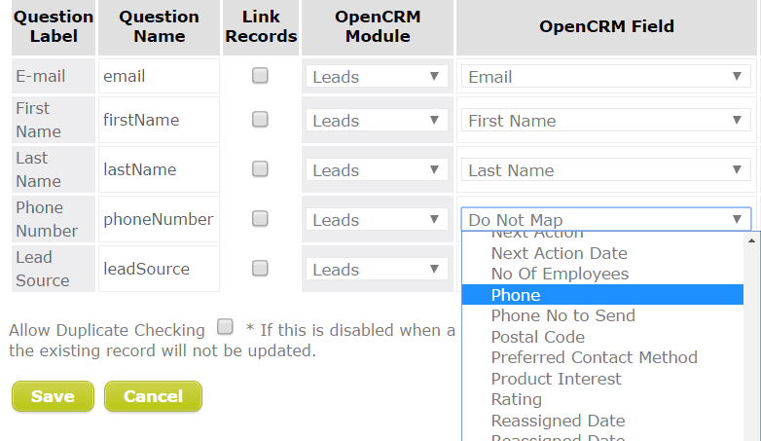
Task: Click the leadSource question name cell
Action: 160,269
